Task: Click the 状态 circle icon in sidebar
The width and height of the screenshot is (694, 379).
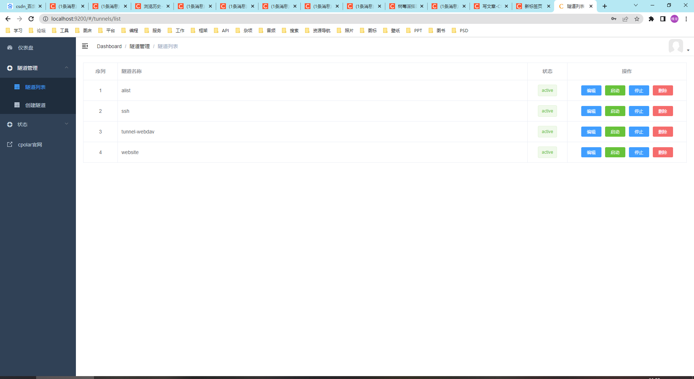Action: click(10, 124)
